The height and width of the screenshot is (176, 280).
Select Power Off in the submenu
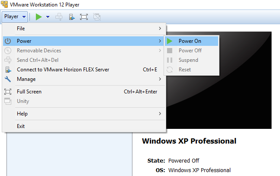[191, 51]
